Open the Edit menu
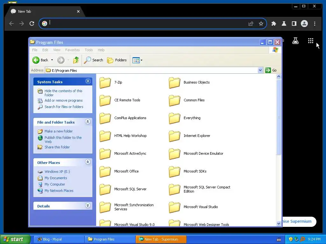 point(45,50)
